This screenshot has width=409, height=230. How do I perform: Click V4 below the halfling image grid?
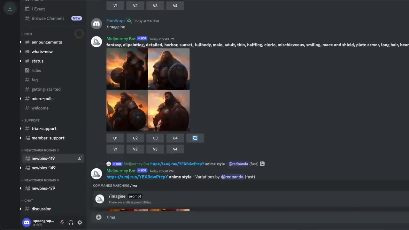175,149
